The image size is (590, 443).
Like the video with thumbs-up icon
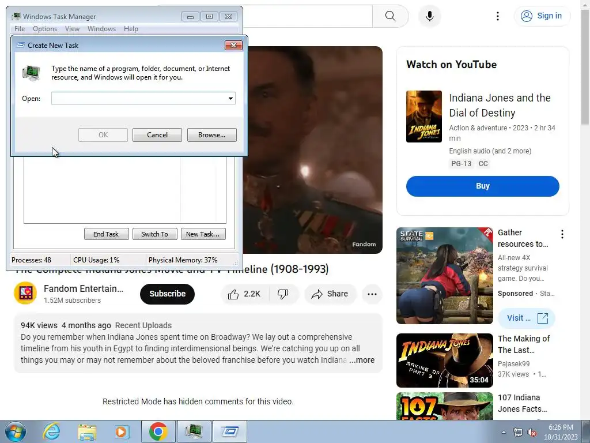coord(244,294)
